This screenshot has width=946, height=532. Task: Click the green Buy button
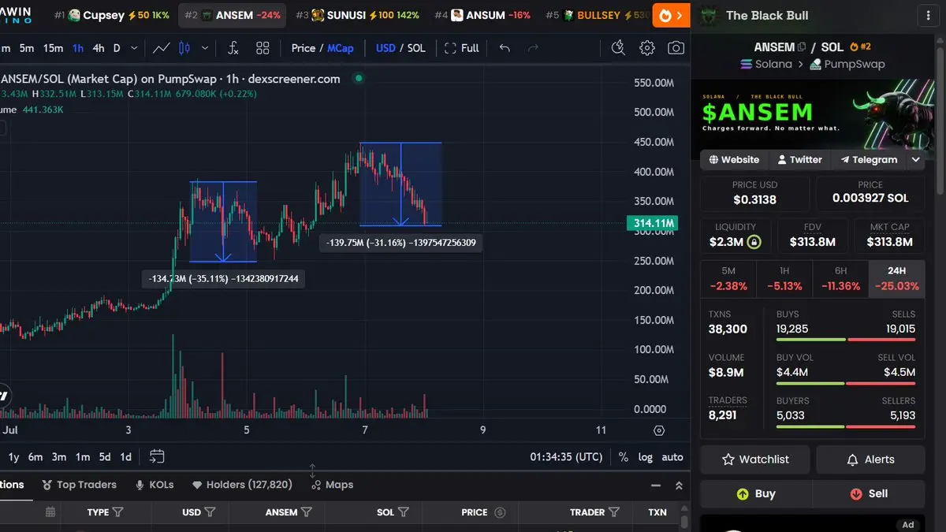tap(755, 494)
